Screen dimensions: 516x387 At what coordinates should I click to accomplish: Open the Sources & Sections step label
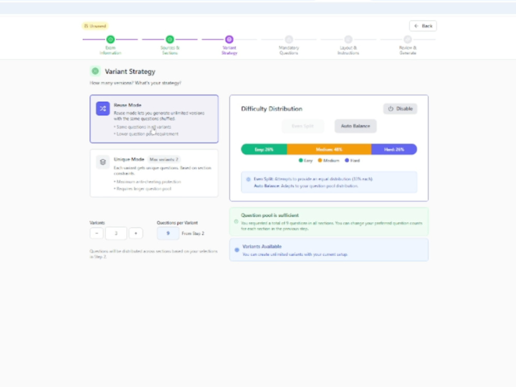[x=170, y=51]
